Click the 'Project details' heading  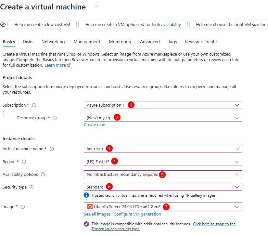[17, 77]
